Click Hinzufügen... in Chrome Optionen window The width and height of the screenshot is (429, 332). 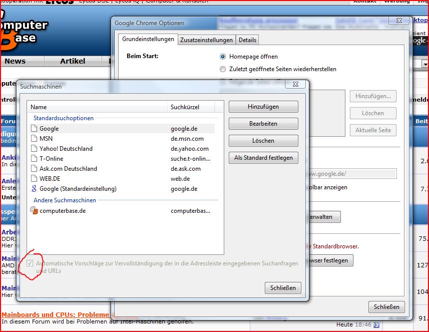(x=373, y=96)
